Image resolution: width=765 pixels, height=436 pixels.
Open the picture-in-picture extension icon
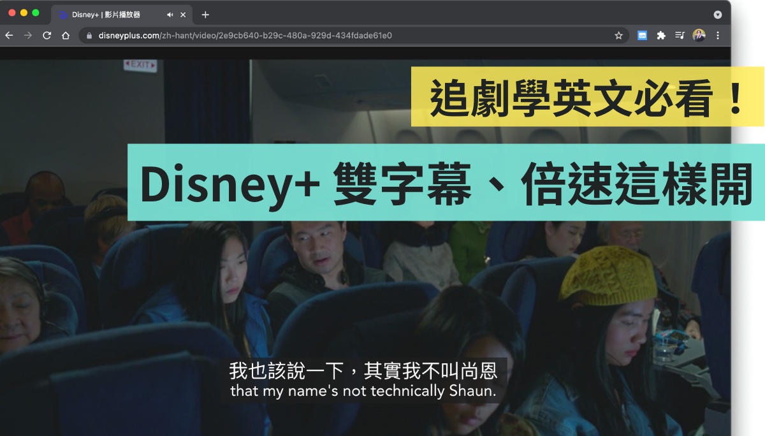pos(643,36)
